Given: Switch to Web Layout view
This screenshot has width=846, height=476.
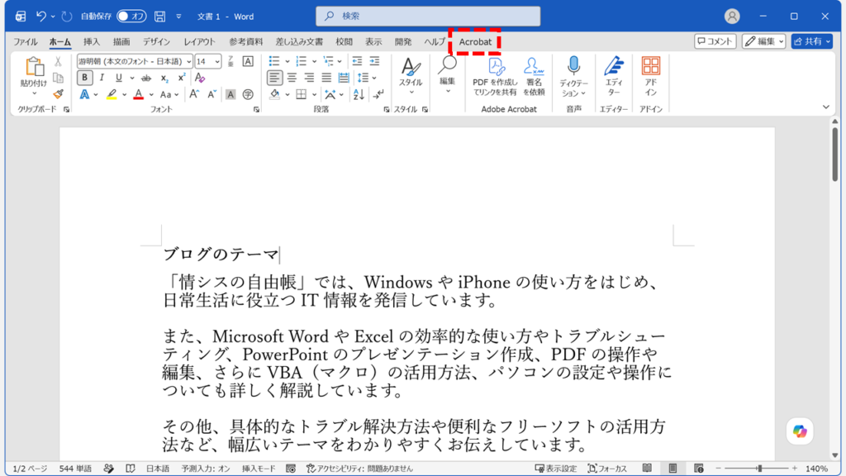Looking at the screenshot, I should click(x=699, y=469).
